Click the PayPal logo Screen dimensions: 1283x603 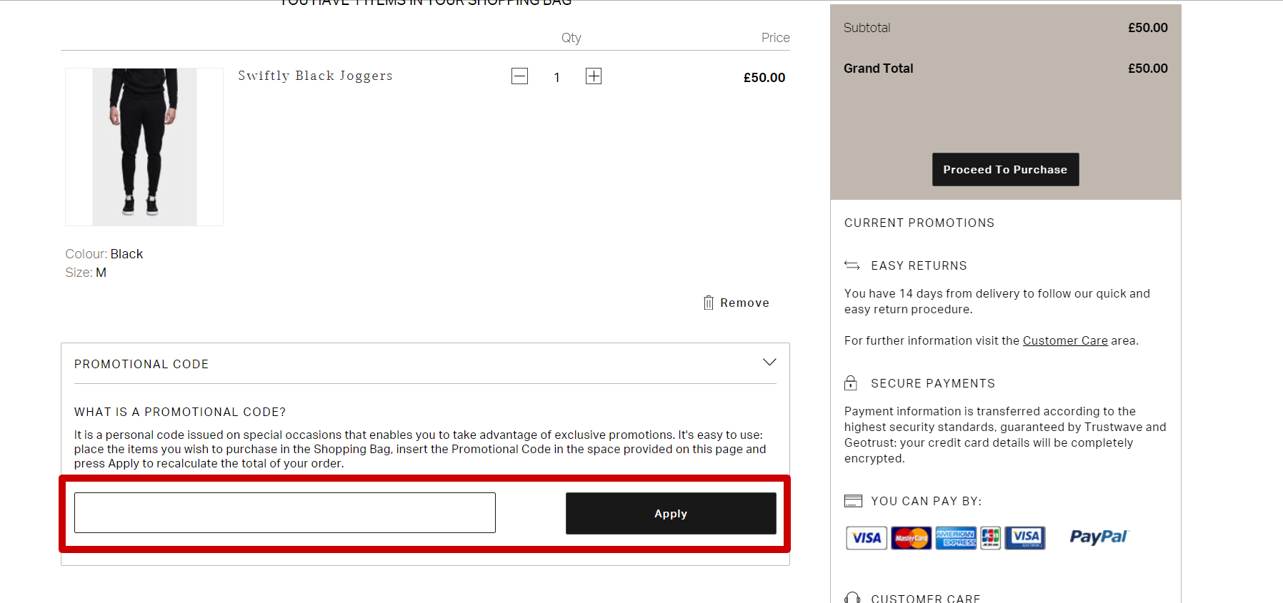[x=1097, y=537]
